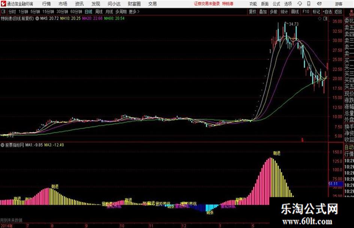Open the 财富圈 menu
This screenshot has width=354, height=228.
point(134,4)
